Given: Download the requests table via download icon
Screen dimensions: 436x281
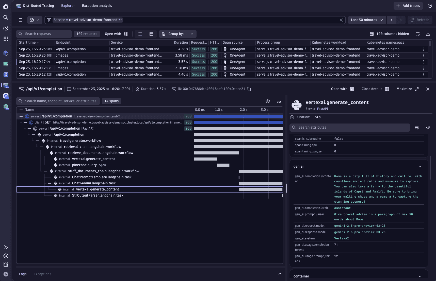Looking at the screenshot, I should pos(428,34).
